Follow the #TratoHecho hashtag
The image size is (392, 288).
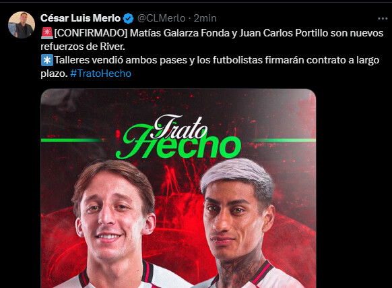[x=101, y=74]
